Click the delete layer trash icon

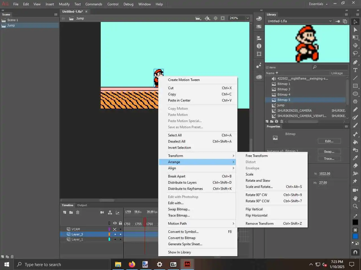(78, 212)
